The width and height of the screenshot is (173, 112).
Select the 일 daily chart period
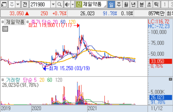click(x=111, y=4)
